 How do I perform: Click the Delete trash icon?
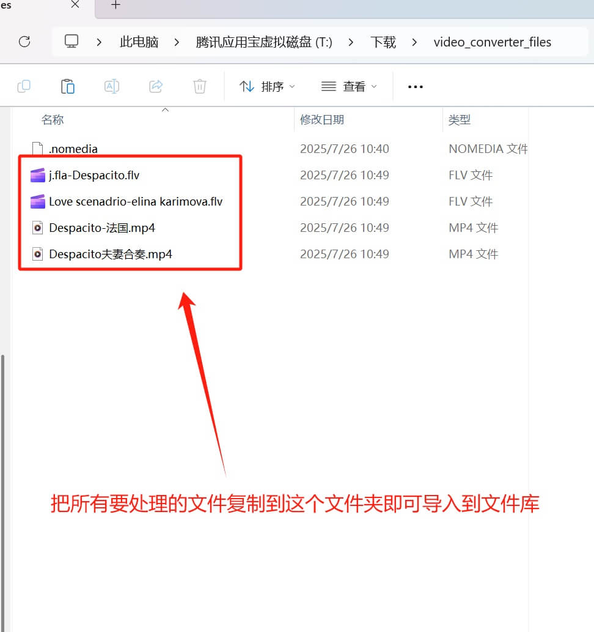pyautogui.click(x=200, y=86)
